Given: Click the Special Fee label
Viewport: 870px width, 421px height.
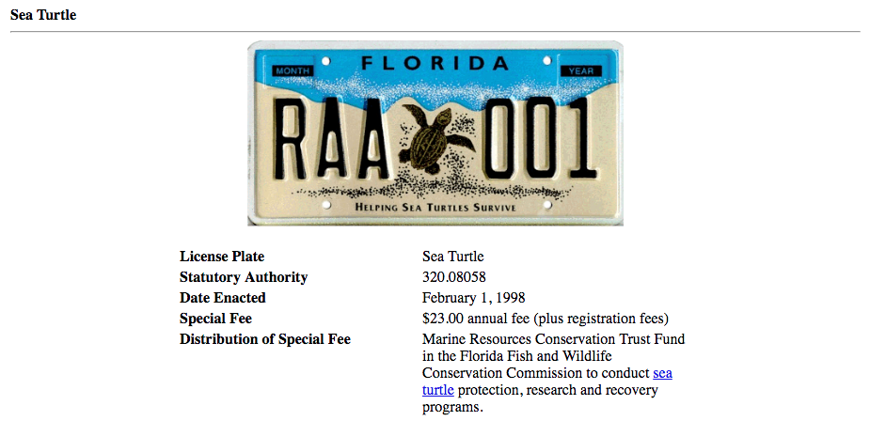Looking at the screenshot, I should [215, 319].
